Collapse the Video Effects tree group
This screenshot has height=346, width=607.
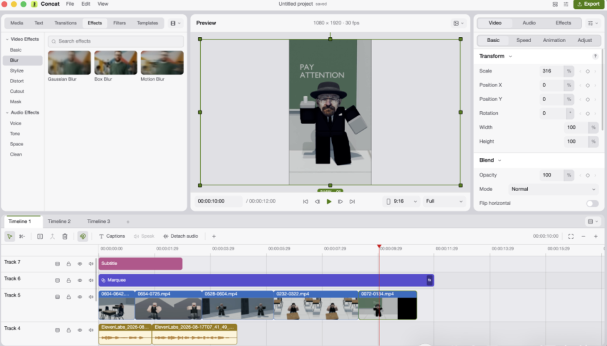[x=7, y=39]
